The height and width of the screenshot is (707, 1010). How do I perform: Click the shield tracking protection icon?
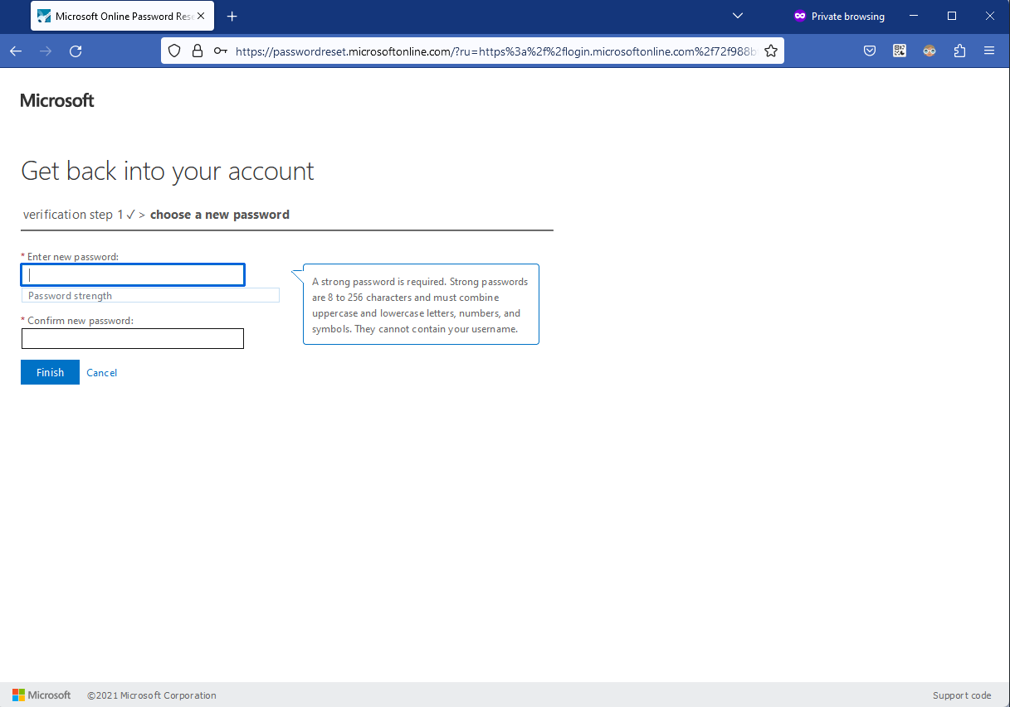(173, 51)
